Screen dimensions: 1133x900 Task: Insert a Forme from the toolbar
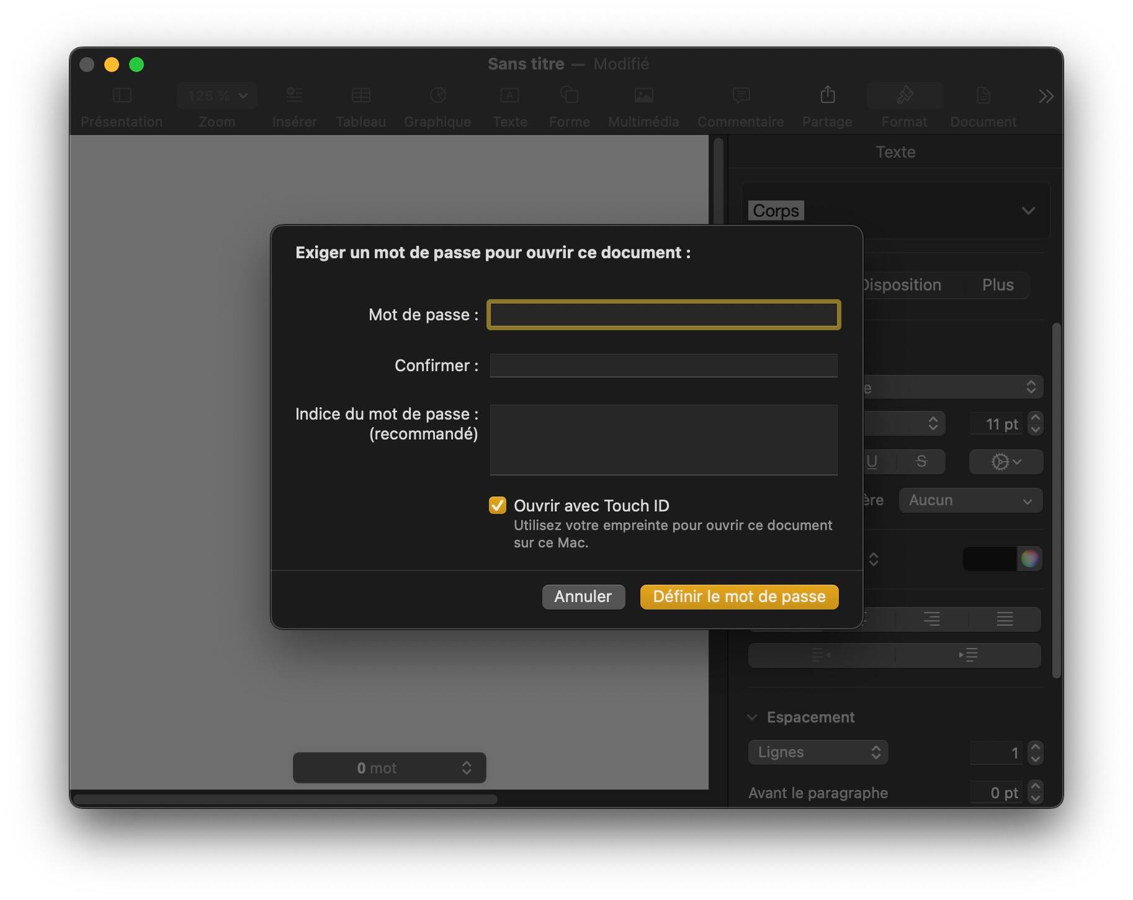[x=568, y=106]
